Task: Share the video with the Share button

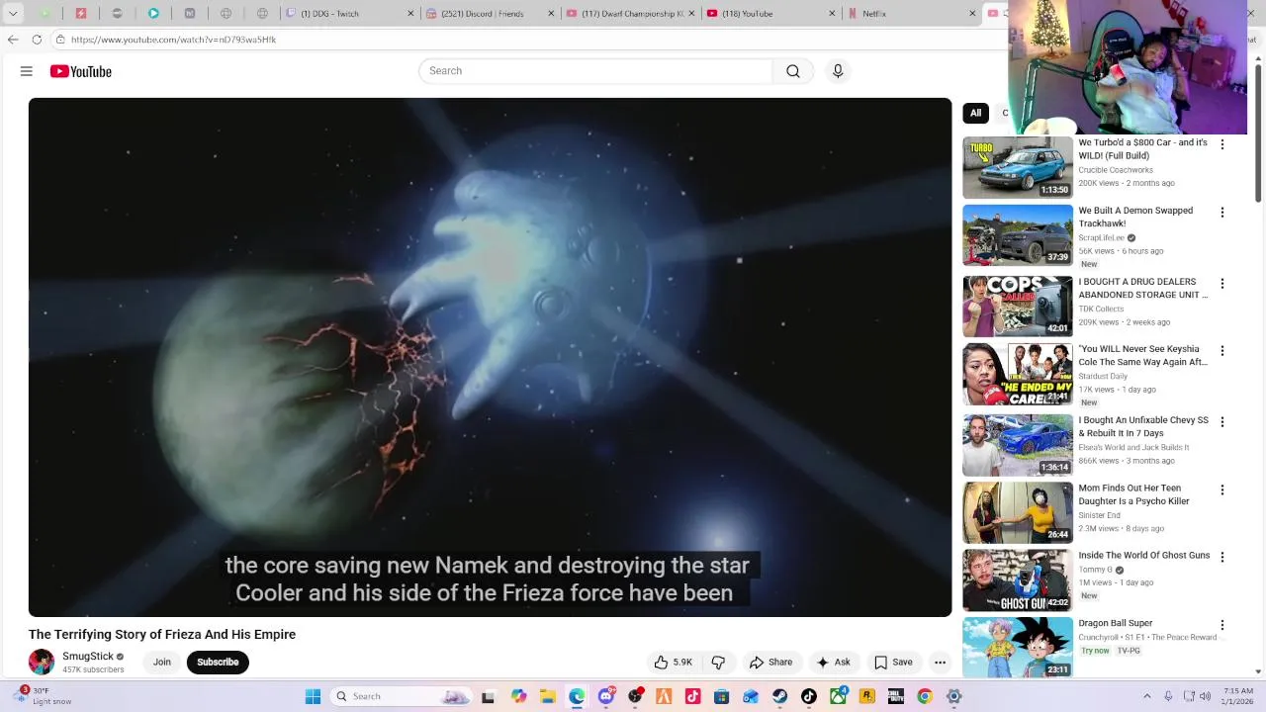Action: pos(770,663)
